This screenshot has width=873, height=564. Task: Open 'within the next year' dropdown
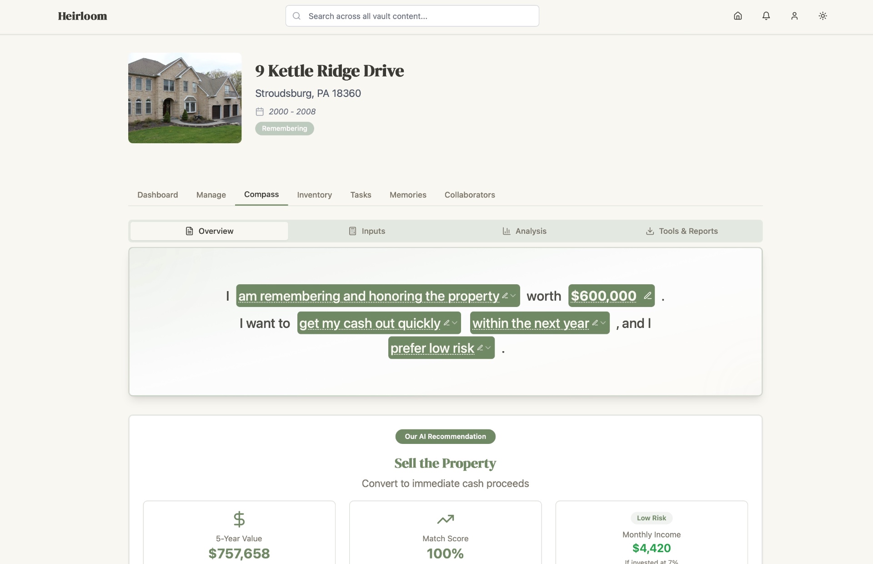603,323
